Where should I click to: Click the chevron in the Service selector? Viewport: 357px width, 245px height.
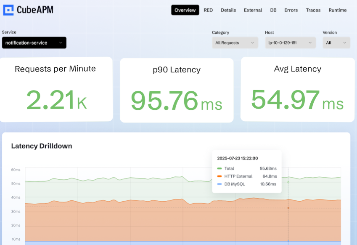point(61,43)
